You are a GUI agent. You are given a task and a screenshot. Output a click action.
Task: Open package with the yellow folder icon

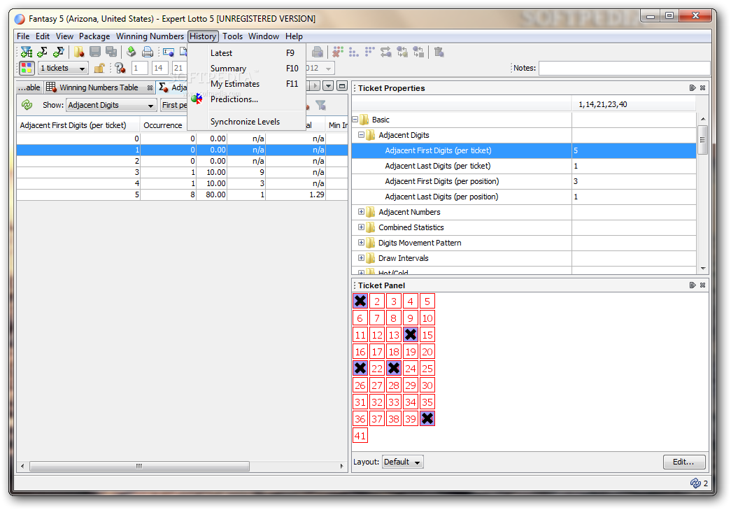pyautogui.click(x=79, y=52)
